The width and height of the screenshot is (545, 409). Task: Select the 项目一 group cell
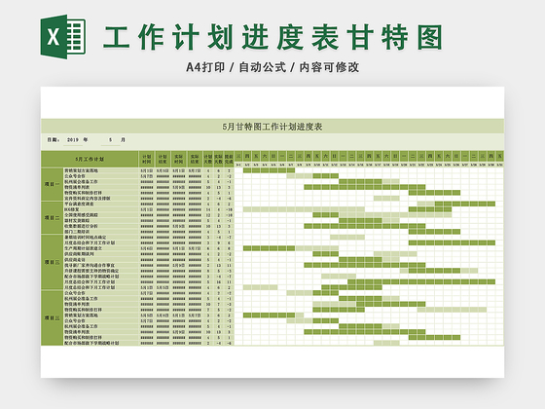tap(53, 184)
